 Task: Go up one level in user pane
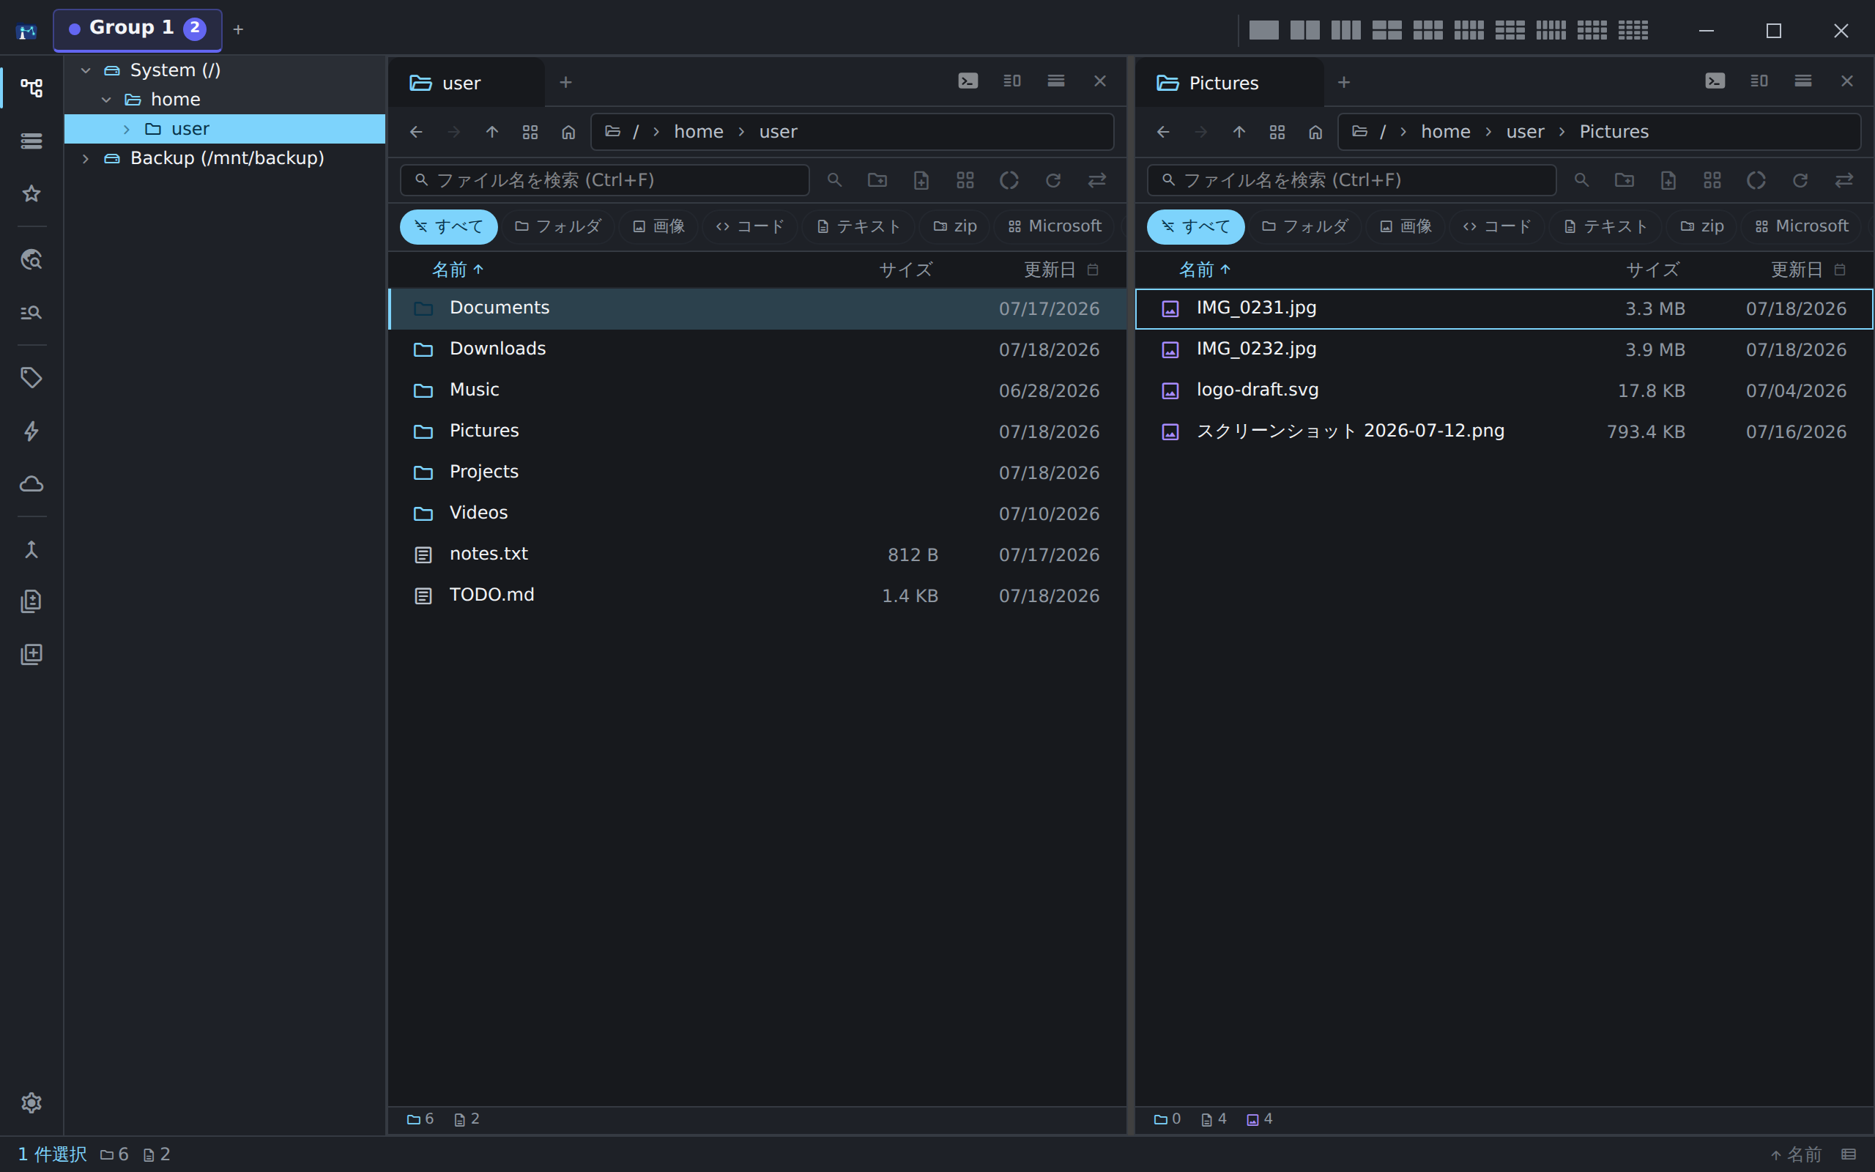(x=492, y=132)
